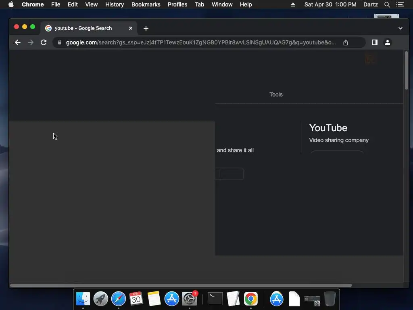Click the date and time in menu bar
This screenshot has height=310, width=413.
tap(330, 4)
